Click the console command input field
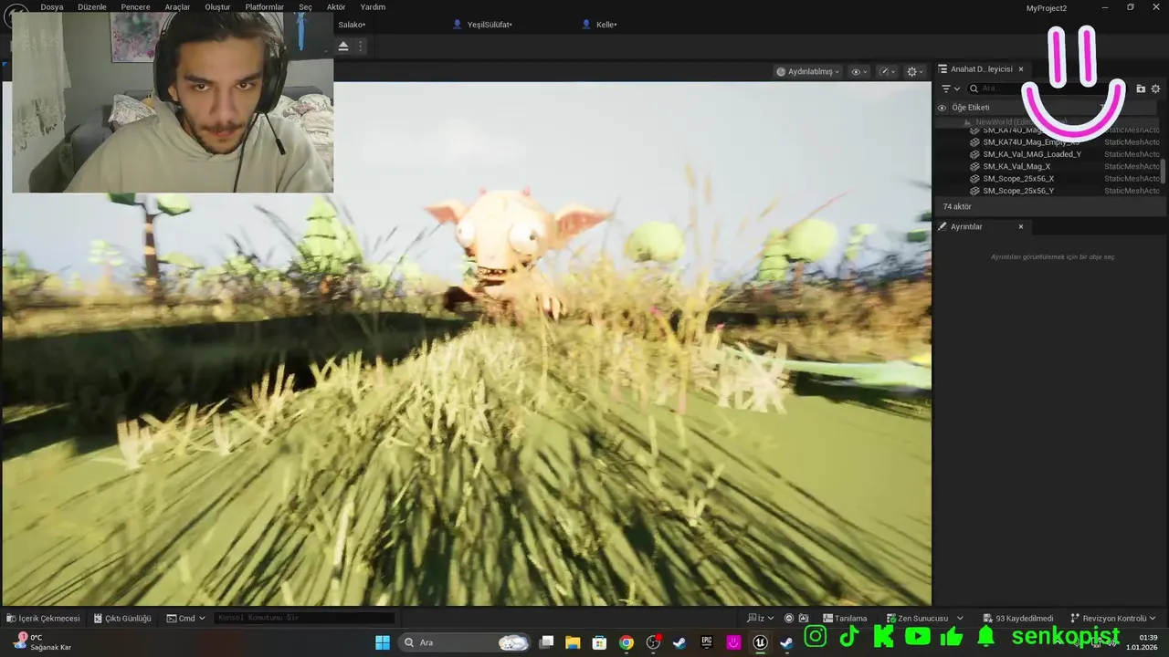 pyautogui.click(x=305, y=618)
